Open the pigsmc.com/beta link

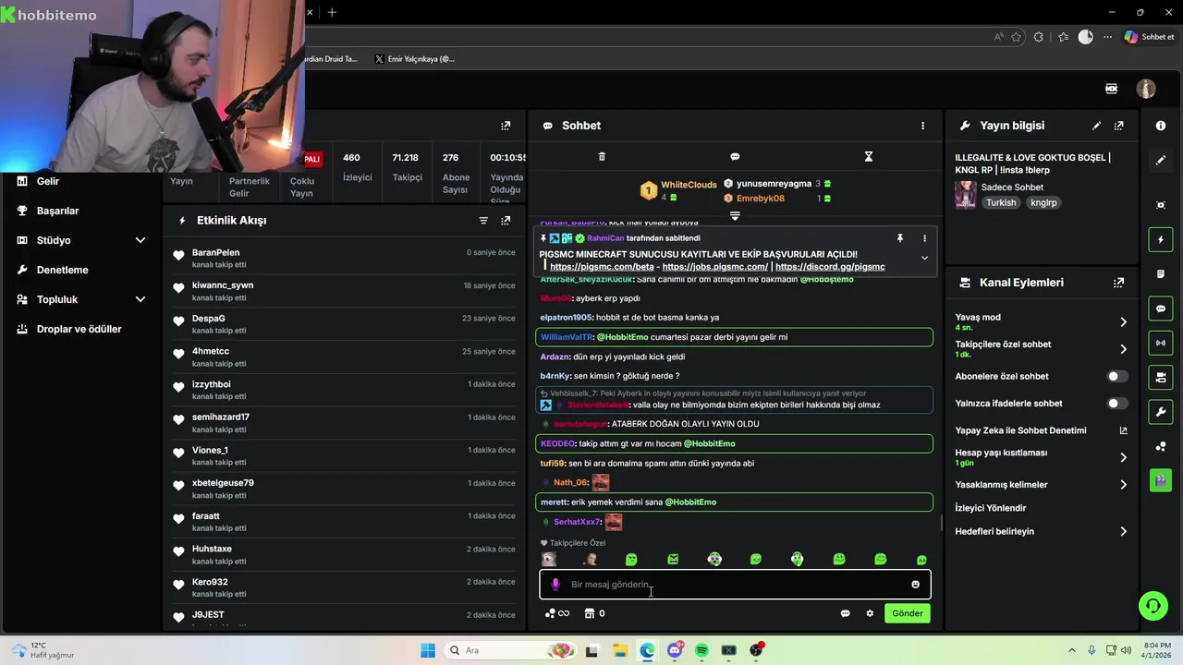602,267
